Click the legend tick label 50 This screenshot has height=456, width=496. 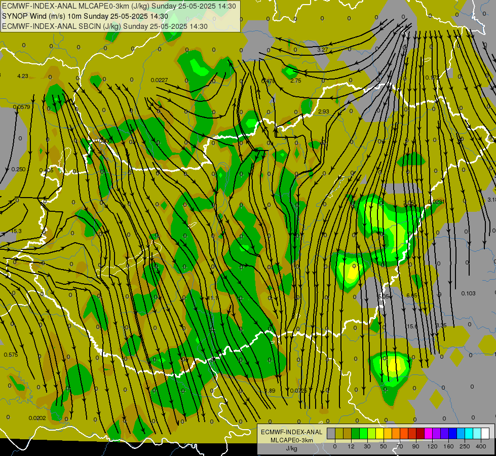(x=384, y=446)
